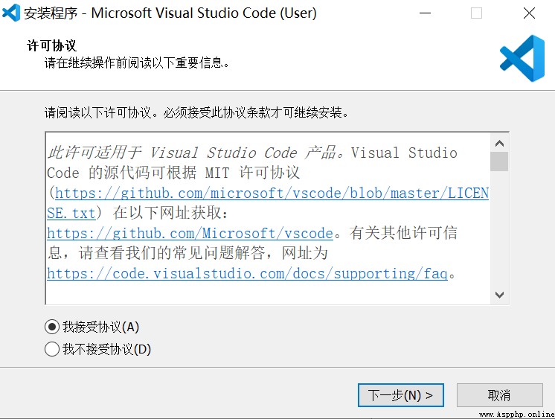The height and width of the screenshot is (419, 555).
Task: Click the scroll up arrow in license box
Action: coord(499,144)
